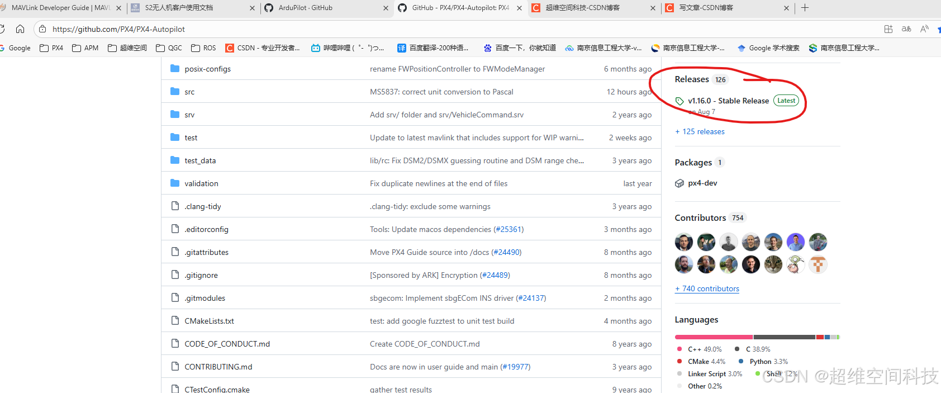
Task: Open the + 740 contributors link
Action: pyautogui.click(x=707, y=289)
